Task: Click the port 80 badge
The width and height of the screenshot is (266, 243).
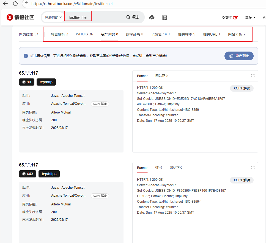Action: [x=27, y=82]
